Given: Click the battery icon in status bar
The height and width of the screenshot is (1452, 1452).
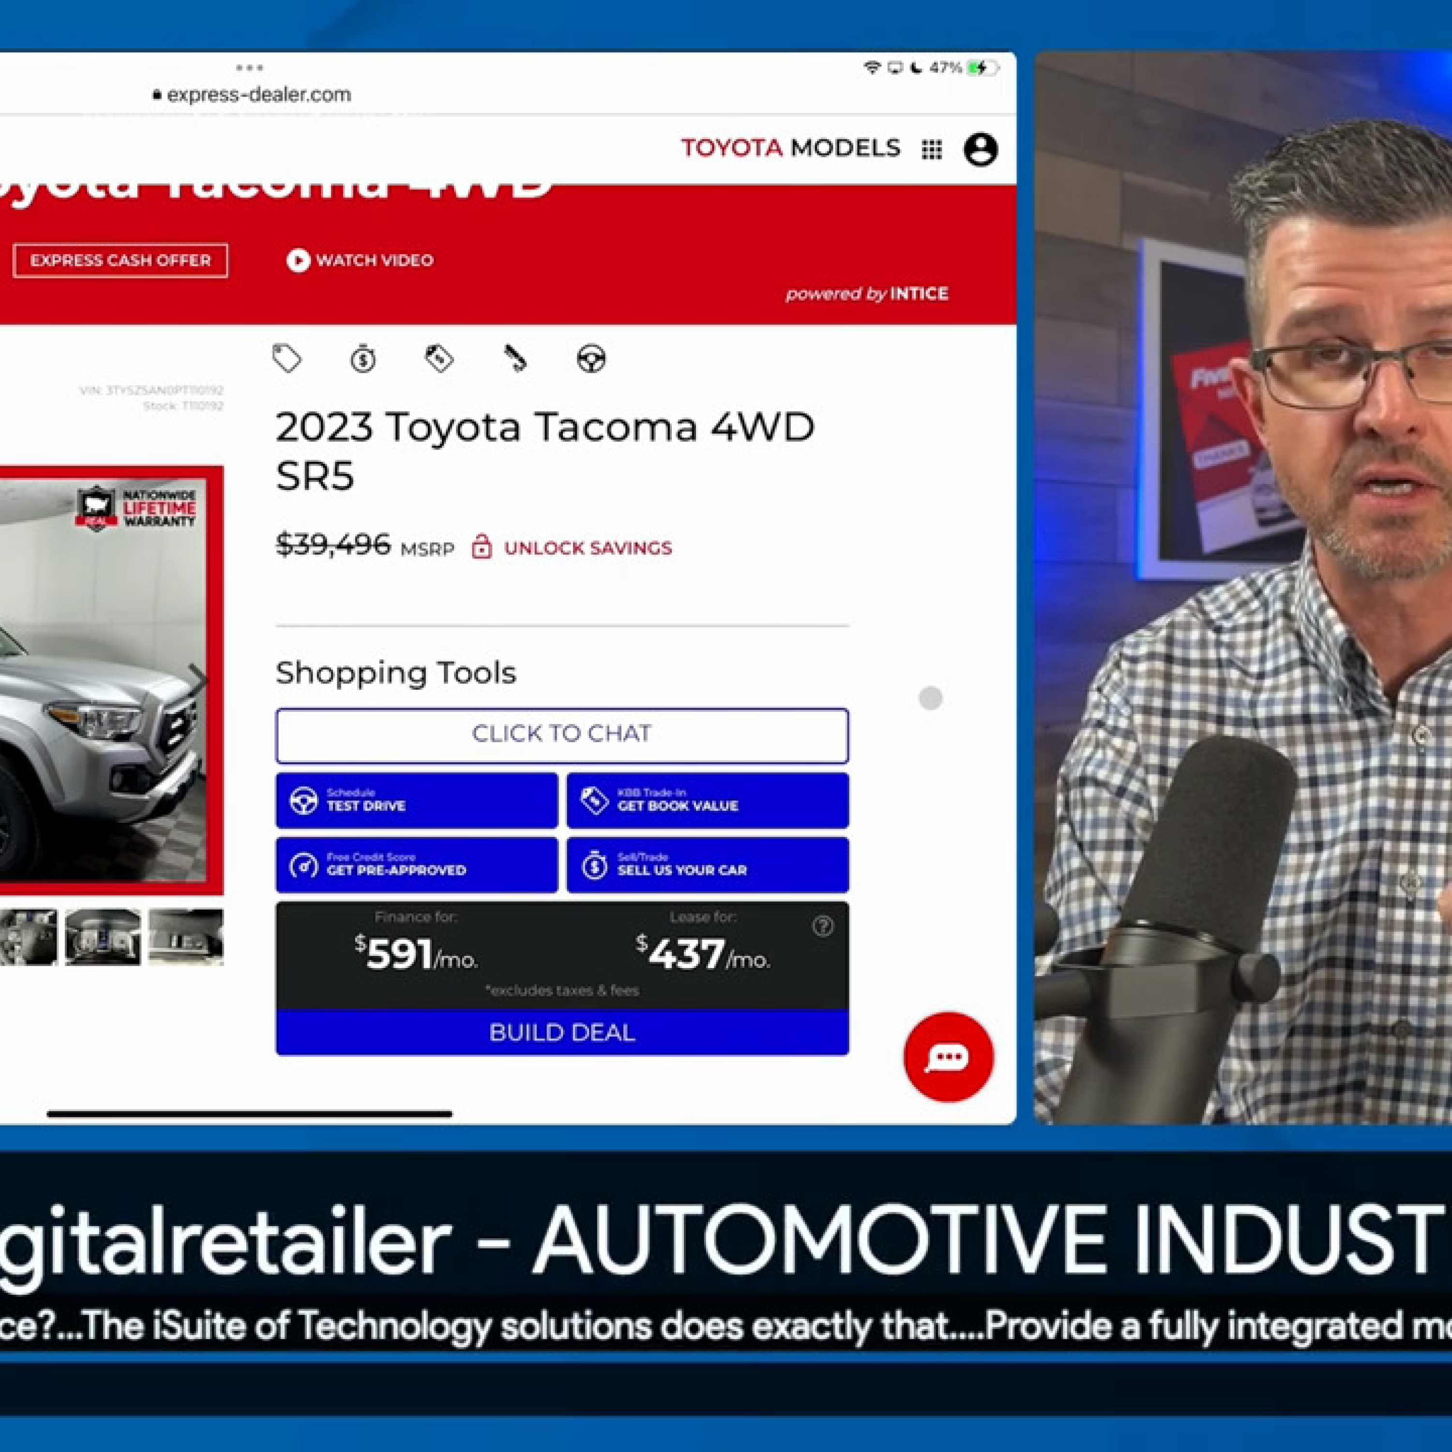Looking at the screenshot, I should [x=983, y=68].
